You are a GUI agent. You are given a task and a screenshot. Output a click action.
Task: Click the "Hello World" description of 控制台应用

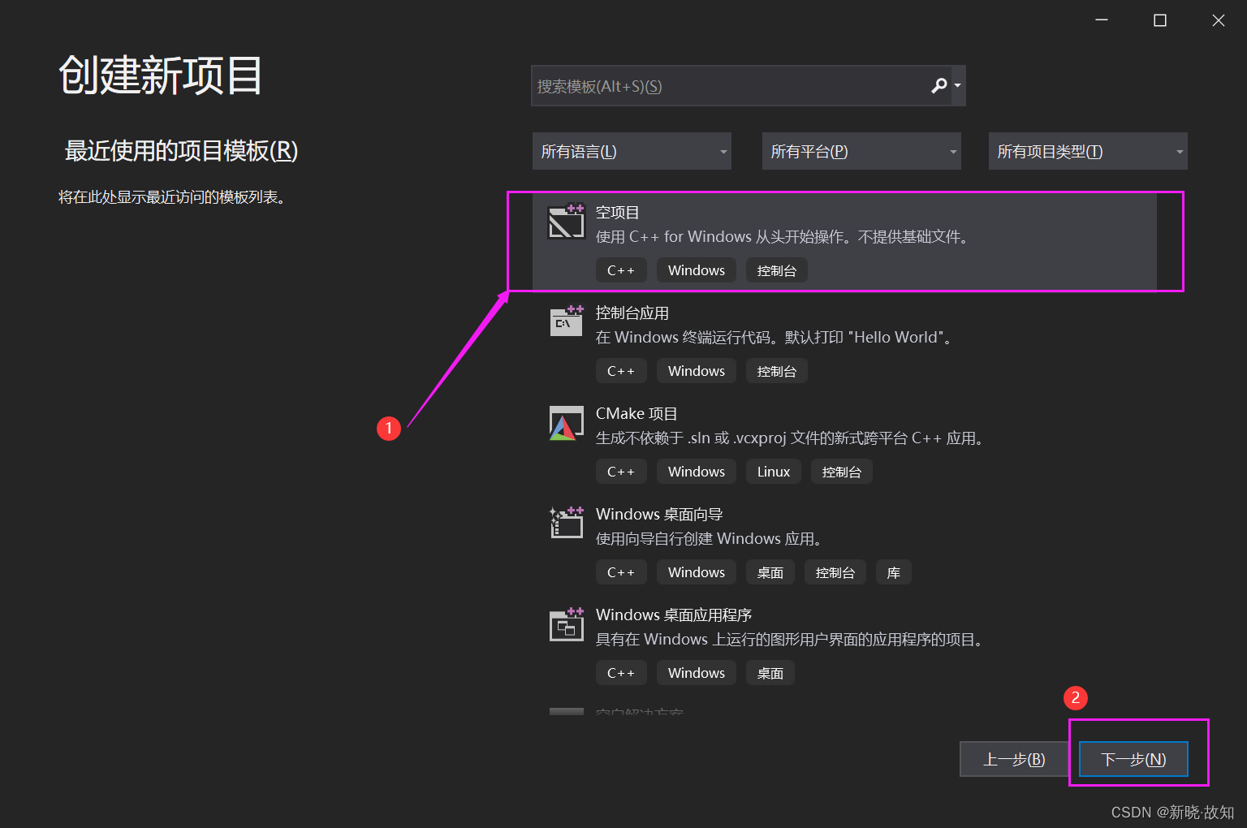pyautogui.click(x=775, y=338)
